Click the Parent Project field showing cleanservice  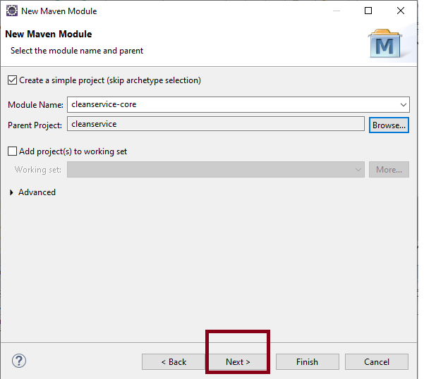pos(215,124)
